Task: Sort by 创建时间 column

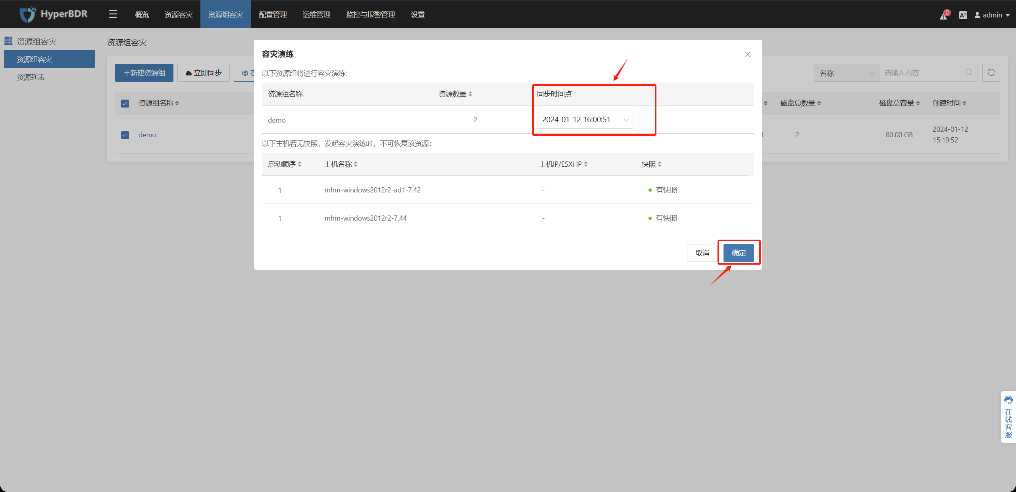Action: 964,103
